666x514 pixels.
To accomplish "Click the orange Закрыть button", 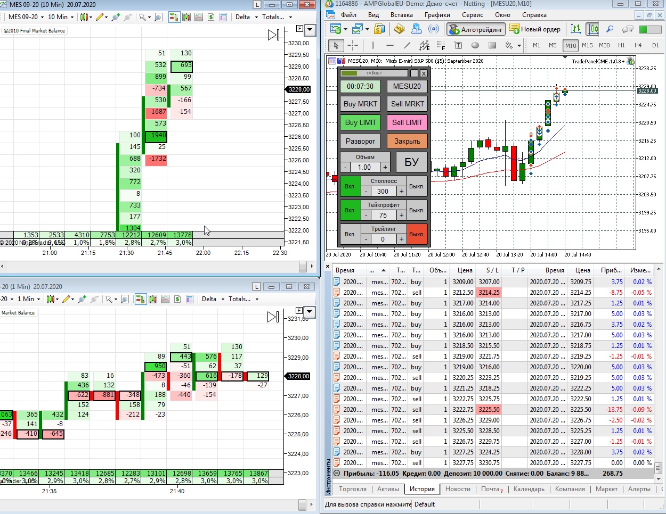I will click(x=408, y=141).
